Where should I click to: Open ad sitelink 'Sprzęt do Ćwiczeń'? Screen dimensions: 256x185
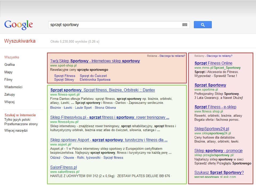pos(93,76)
